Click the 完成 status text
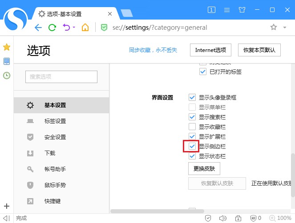The height and width of the screenshot is (223, 295). click(21, 218)
